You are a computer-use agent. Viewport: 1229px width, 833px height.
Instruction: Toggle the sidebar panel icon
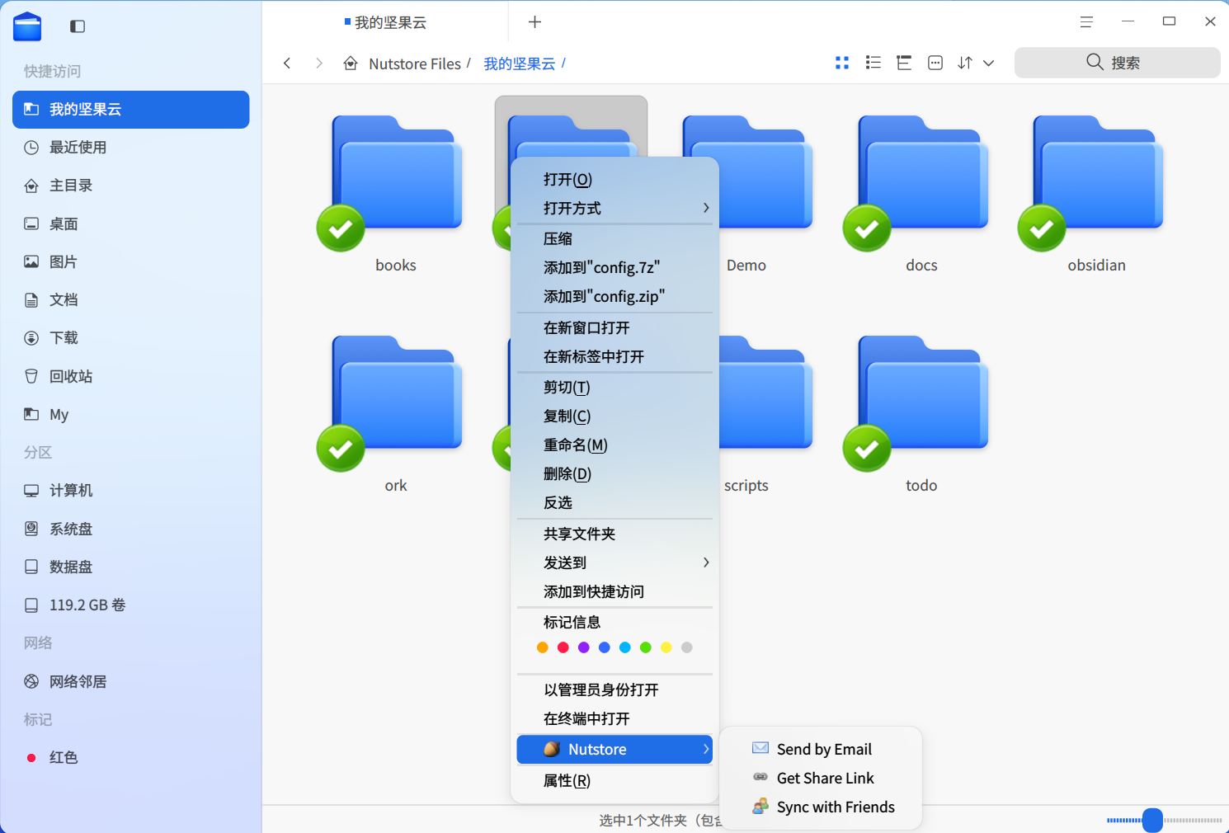[78, 26]
